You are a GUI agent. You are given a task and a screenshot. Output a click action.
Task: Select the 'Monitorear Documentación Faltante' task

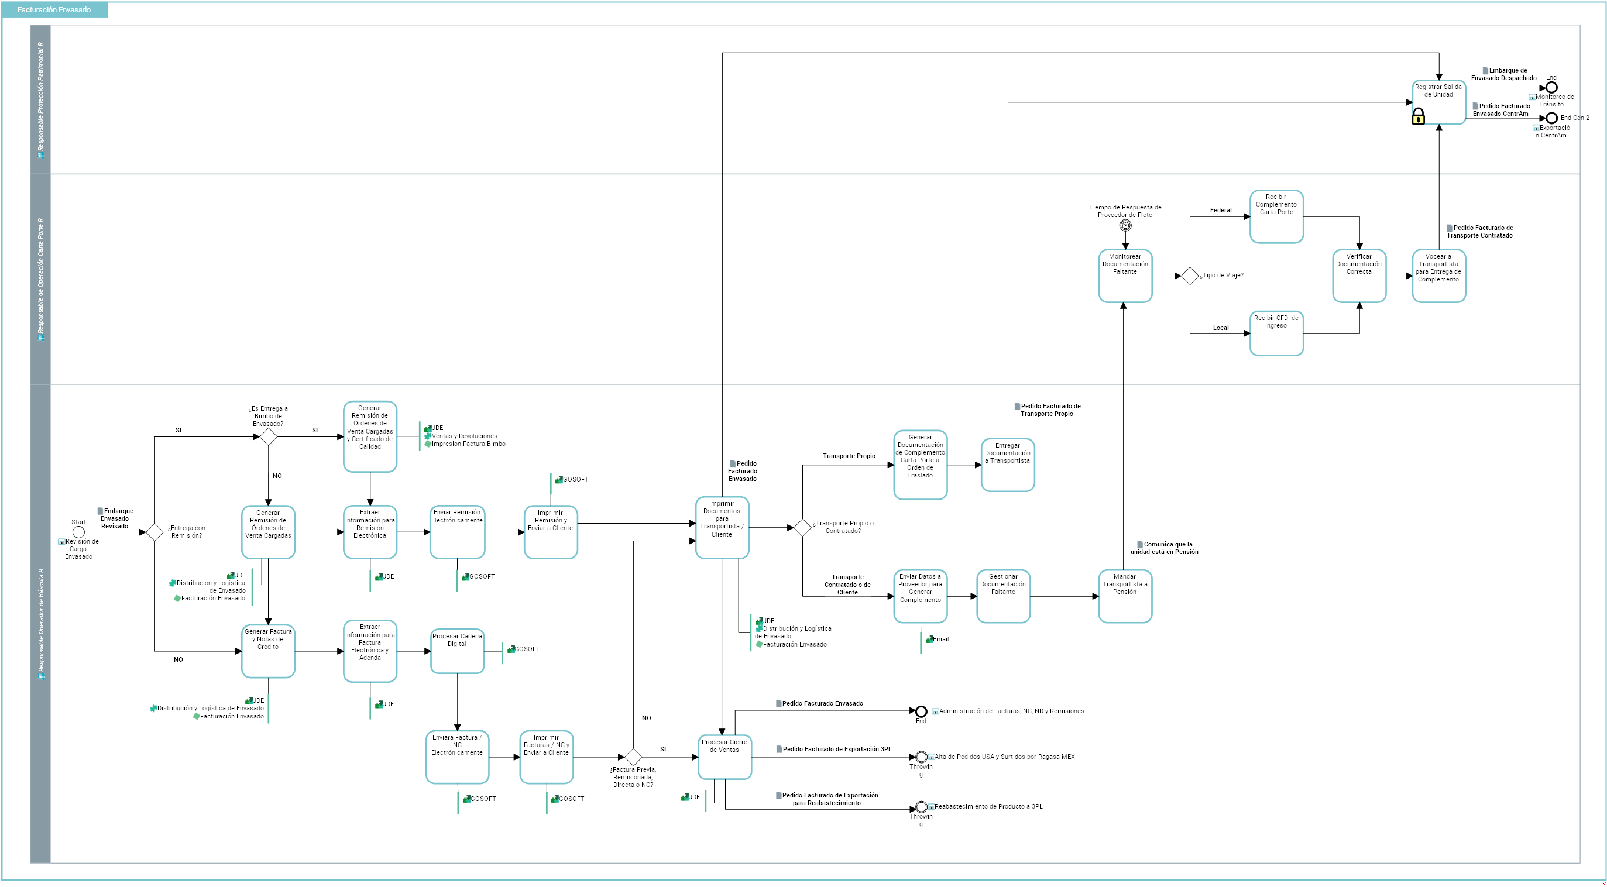(1125, 276)
